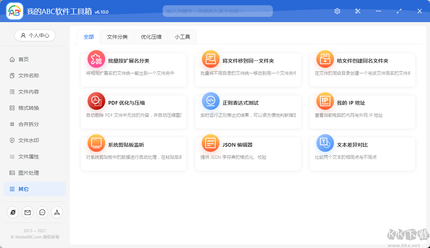Open the settings gear in title bar
Viewport: 430px width, 248px height.
click(x=337, y=11)
